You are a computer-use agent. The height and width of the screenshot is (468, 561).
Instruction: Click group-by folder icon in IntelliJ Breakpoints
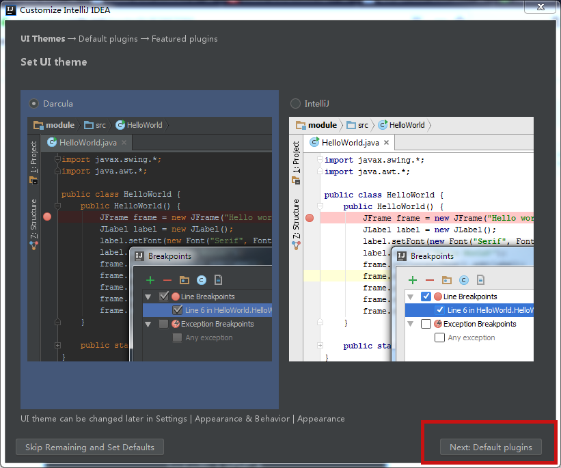point(447,280)
